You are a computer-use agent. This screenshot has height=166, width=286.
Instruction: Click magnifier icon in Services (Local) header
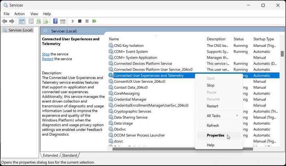point(46,31)
